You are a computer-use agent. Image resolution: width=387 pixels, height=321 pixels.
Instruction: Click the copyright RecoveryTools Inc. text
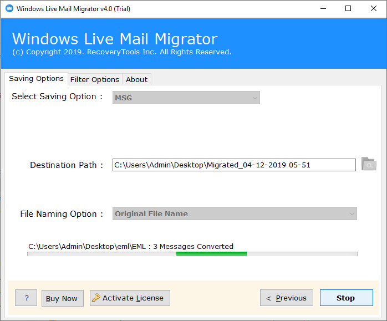point(122,52)
